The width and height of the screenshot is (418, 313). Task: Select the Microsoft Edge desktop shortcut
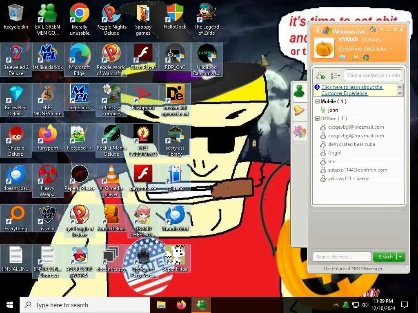point(80,60)
